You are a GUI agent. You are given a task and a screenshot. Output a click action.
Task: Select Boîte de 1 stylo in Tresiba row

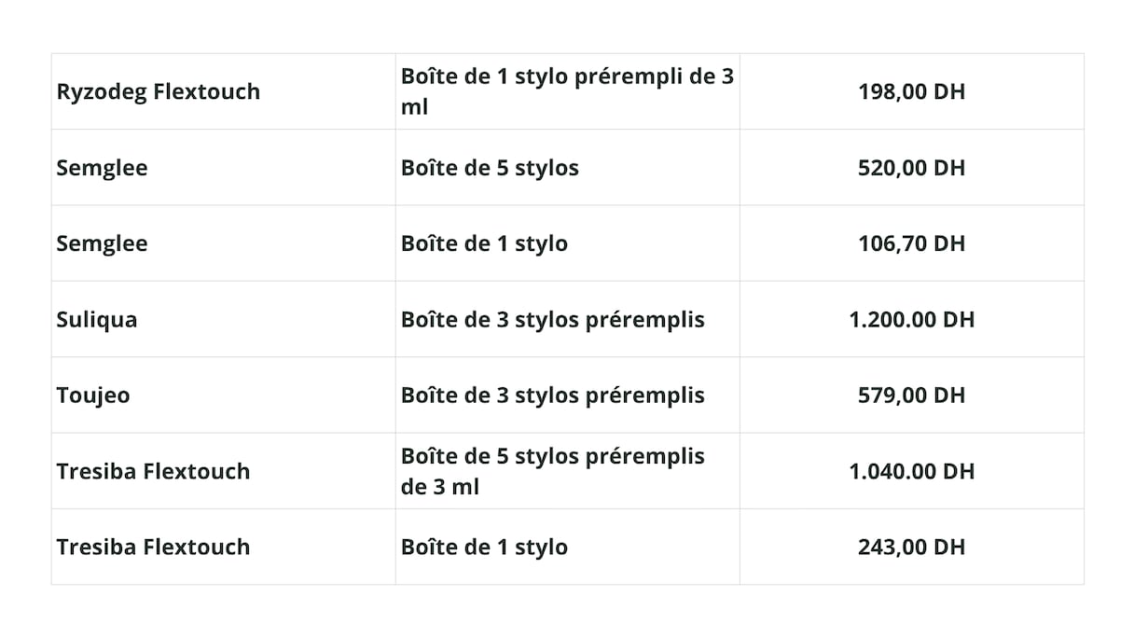[x=484, y=547]
